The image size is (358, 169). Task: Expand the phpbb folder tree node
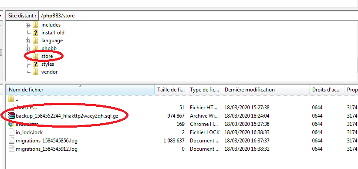coord(27,49)
